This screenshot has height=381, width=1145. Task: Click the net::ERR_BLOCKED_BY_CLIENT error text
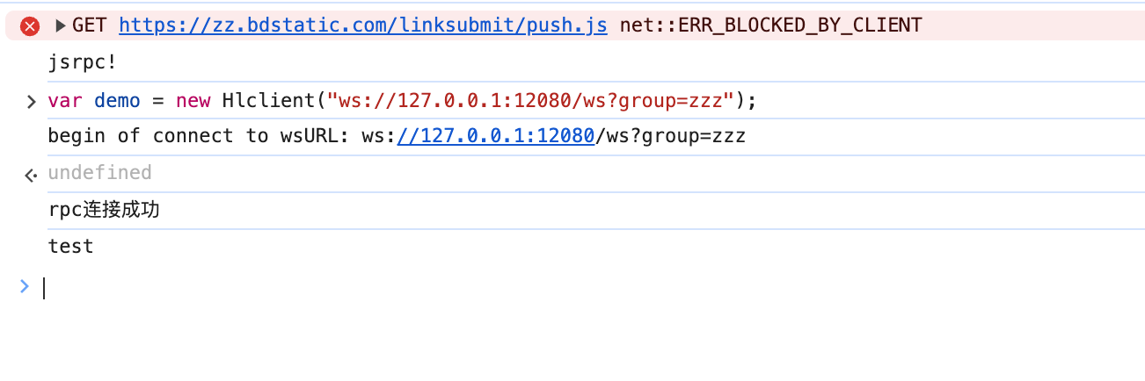click(770, 25)
